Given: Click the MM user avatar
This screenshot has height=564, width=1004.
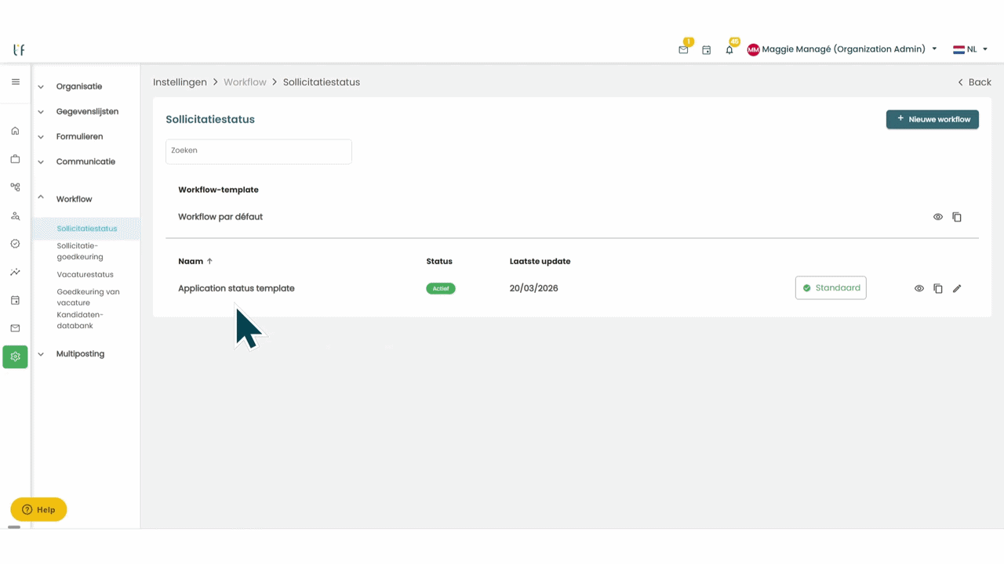Looking at the screenshot, I should pyautogui.click(x=753, y=49).
